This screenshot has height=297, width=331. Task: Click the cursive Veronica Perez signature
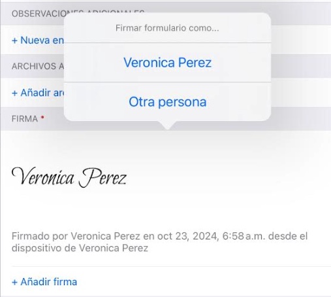point(69,177)
